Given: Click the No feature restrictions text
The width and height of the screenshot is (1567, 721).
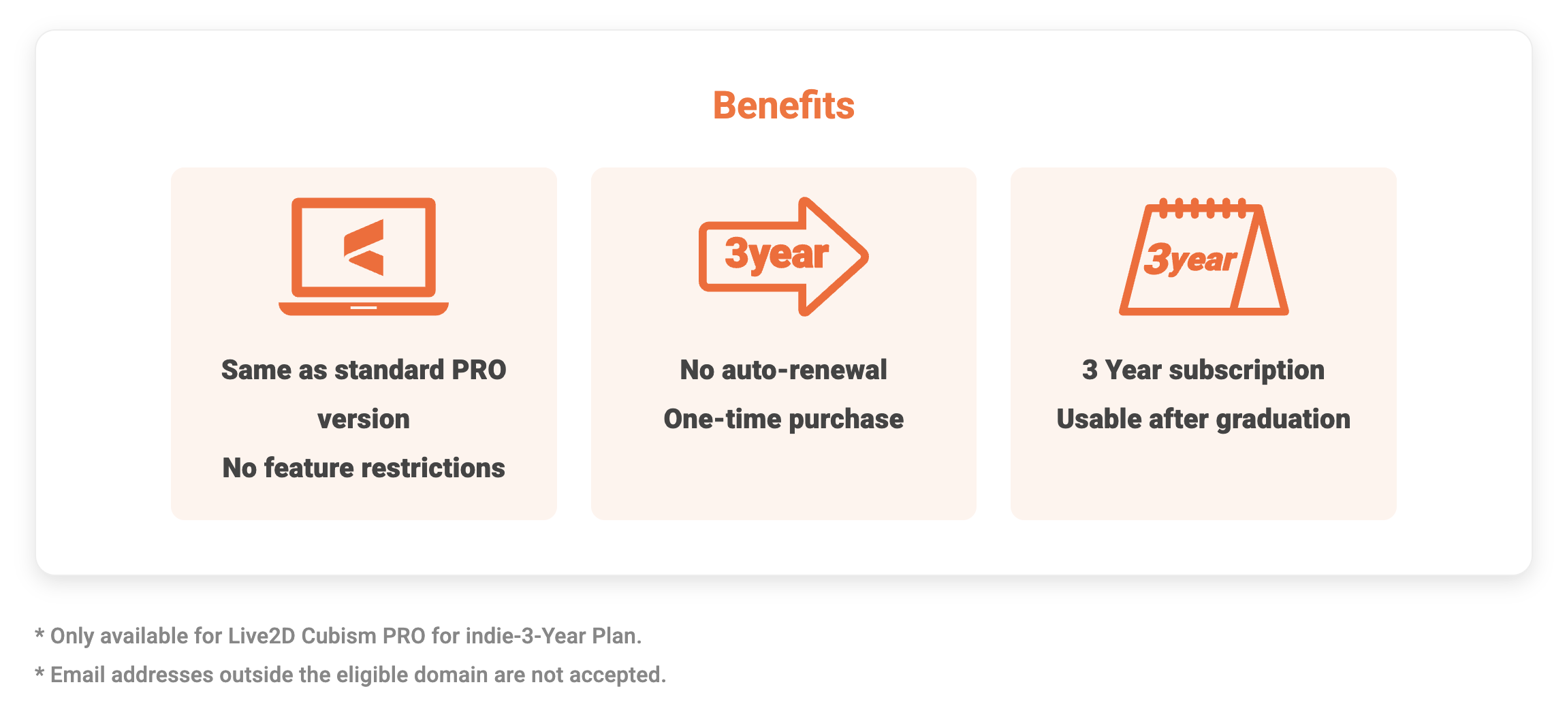Looking at the screenshot, I should click(364, 468).
